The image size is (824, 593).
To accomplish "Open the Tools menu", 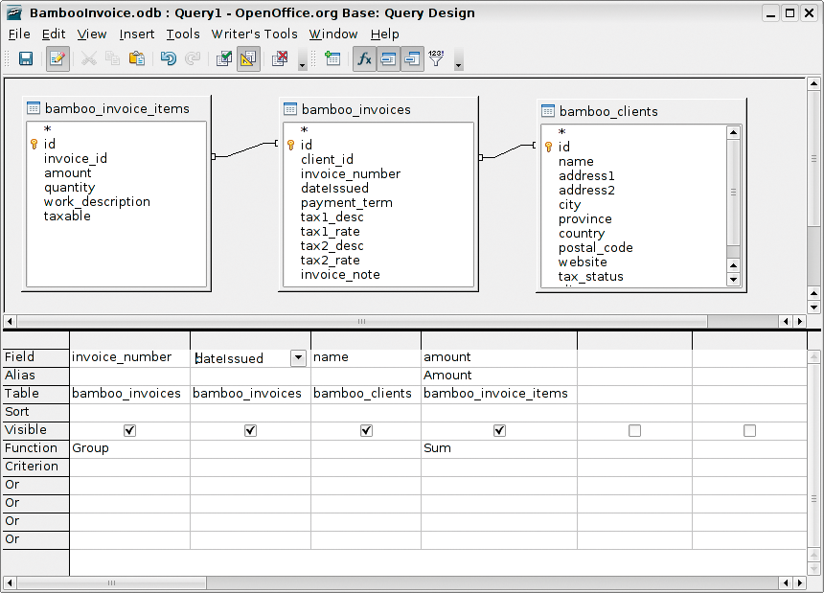I will coord(183,34).
